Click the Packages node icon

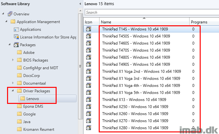point(16,45)
